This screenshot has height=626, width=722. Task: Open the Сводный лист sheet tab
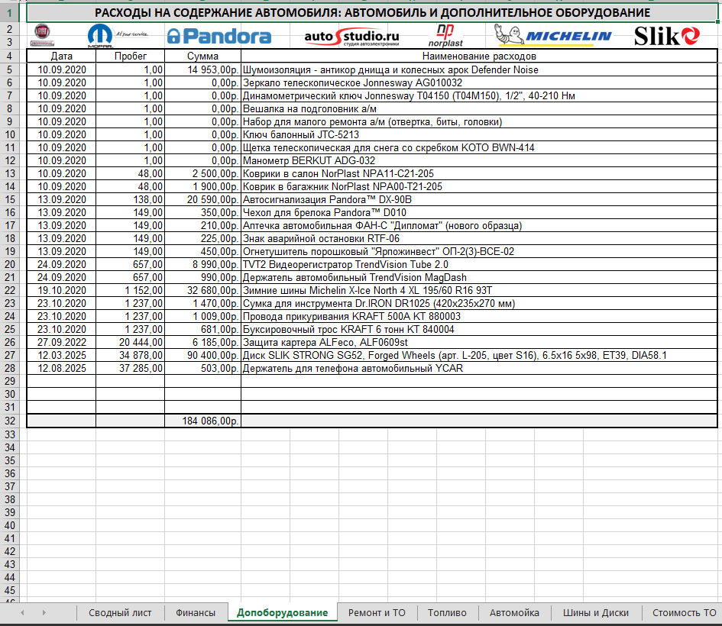tap(120, 613)
